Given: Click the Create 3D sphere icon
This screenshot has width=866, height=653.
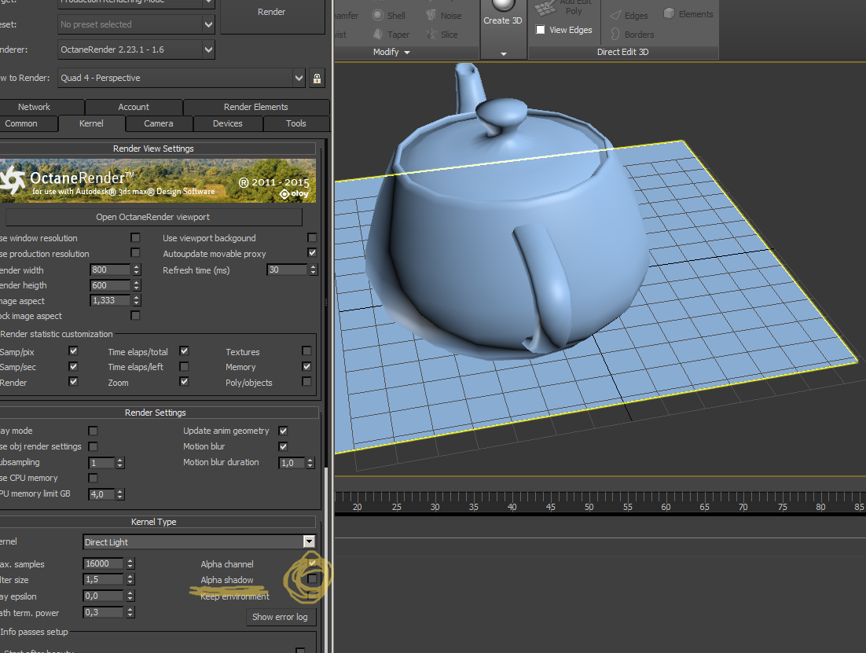Looking at the screenshot, I should [x=503, y=5].
